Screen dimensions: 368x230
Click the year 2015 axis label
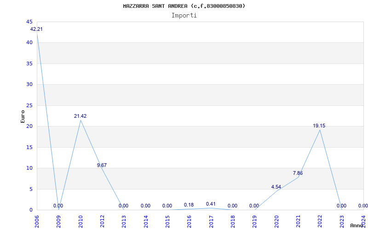(167, 221)
